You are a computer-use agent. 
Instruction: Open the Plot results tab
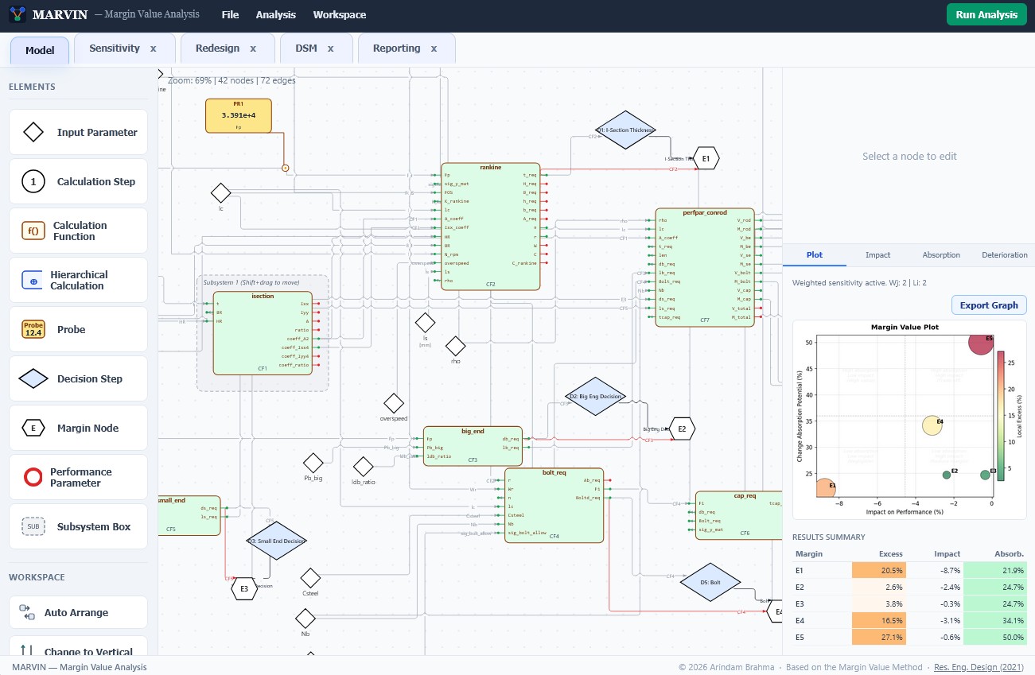tap(815, 255)
